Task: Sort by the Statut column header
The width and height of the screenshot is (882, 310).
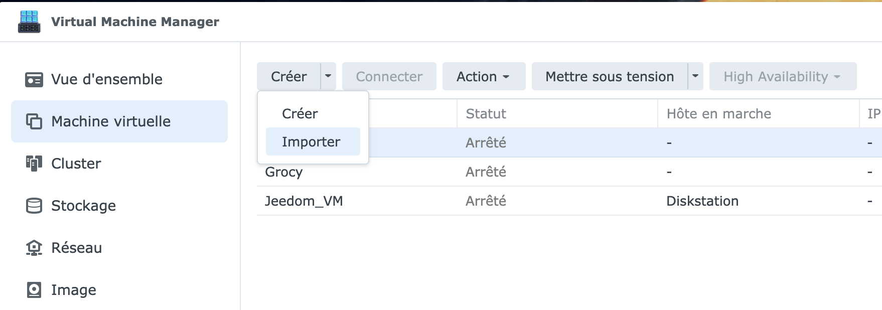Action: point(557,113)
